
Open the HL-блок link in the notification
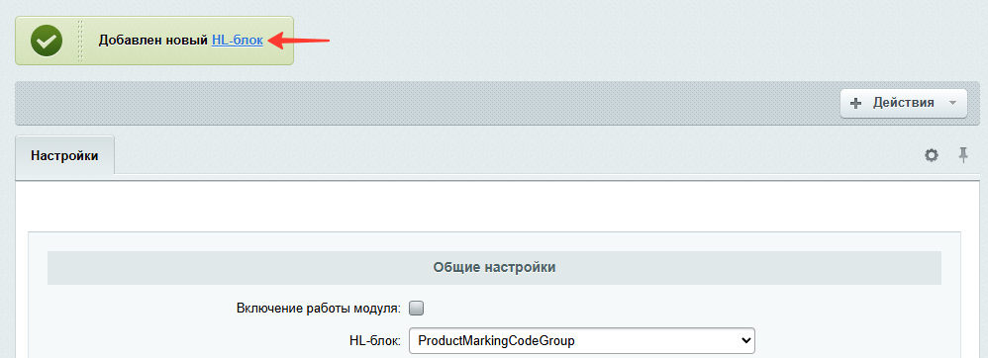coord(237,41)
